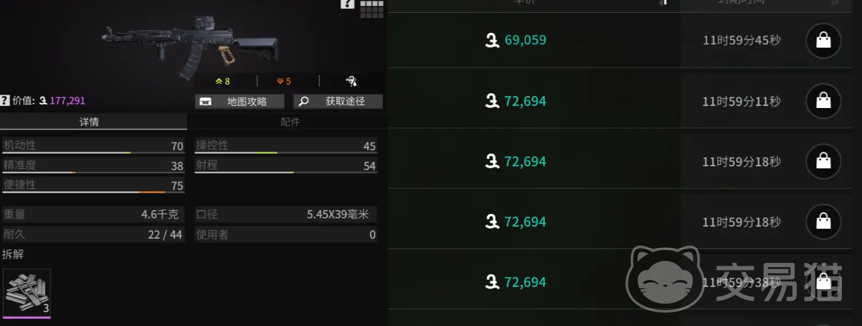Sort listings using the unit price sort arrows
Image resolution: width=862 pixels, height=326 pixels.
664,3
